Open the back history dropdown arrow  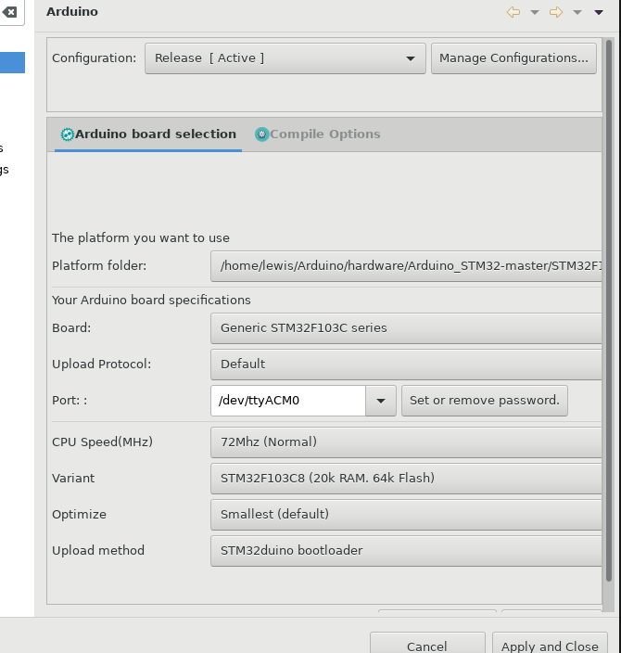[x=535, y=13]
